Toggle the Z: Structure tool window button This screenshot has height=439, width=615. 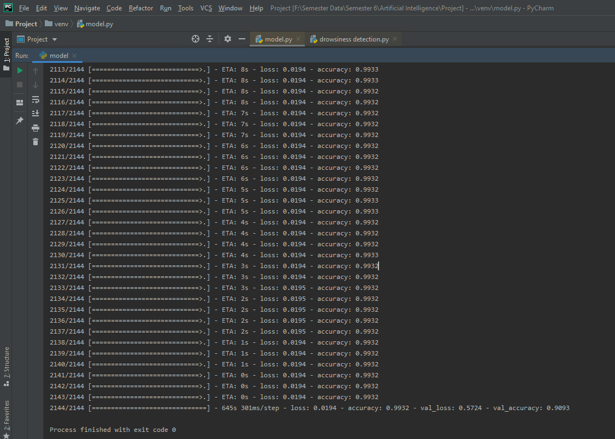(x=6, y=366)
